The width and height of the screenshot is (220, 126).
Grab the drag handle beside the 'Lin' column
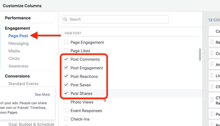(212, 76)
